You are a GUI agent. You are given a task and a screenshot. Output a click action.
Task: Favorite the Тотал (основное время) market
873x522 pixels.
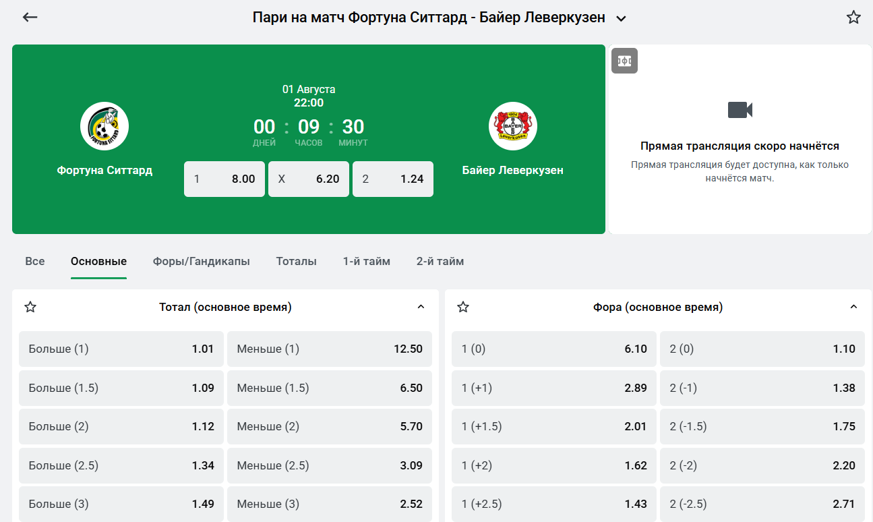click(x=30, y=308)
